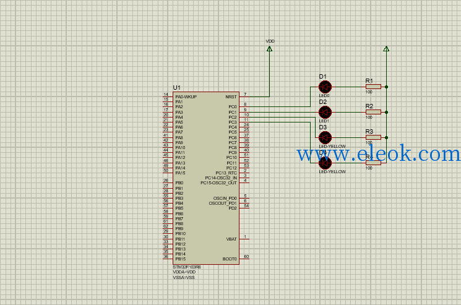Viewport: 461px width, 305px height.
Task: Click the R1 reference label
Action: click(369, 80)
